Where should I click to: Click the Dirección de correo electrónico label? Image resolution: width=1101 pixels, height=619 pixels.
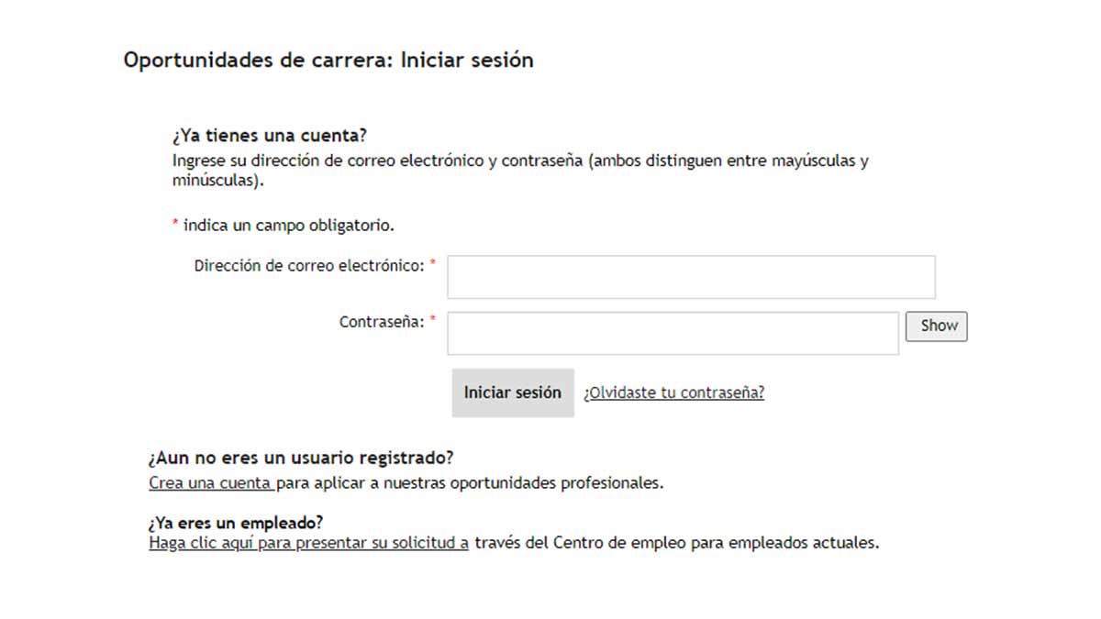[309, 266]
